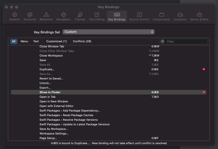Select the Save All command row
This screenshot has height=149, width=218.
(x=109, y=65)
